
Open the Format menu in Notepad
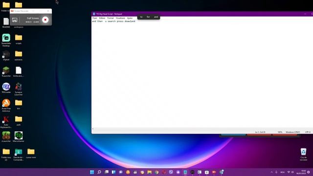111,18
